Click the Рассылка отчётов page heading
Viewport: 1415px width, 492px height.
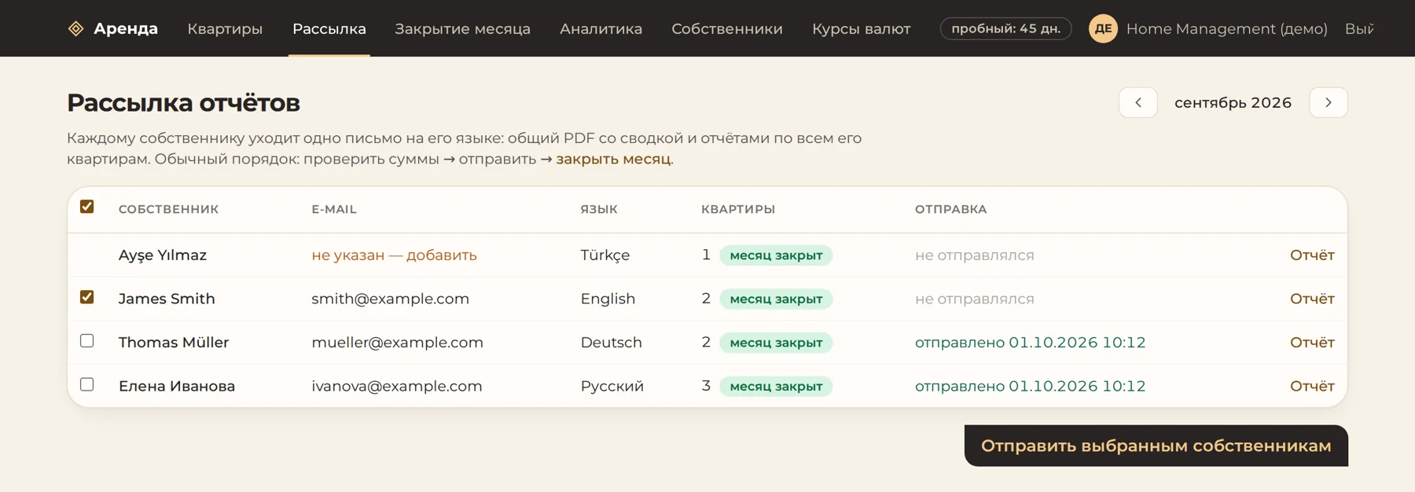click(x=183, y=103)
